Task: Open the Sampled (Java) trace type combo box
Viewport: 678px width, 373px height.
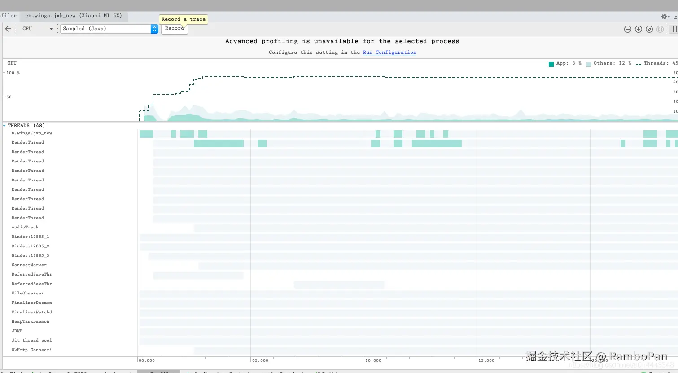Action: coord(109,29)
